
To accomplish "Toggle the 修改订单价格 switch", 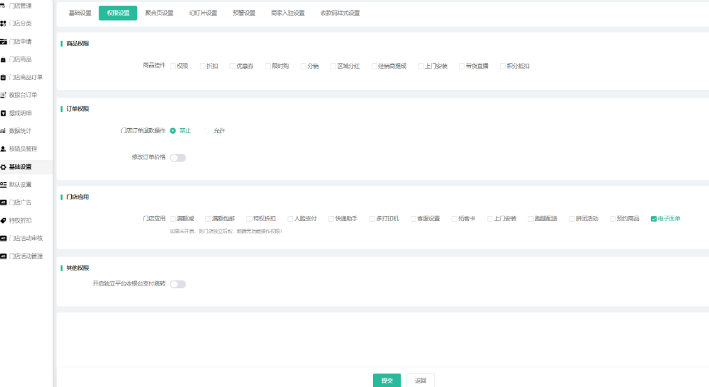I will pos(178,158).
